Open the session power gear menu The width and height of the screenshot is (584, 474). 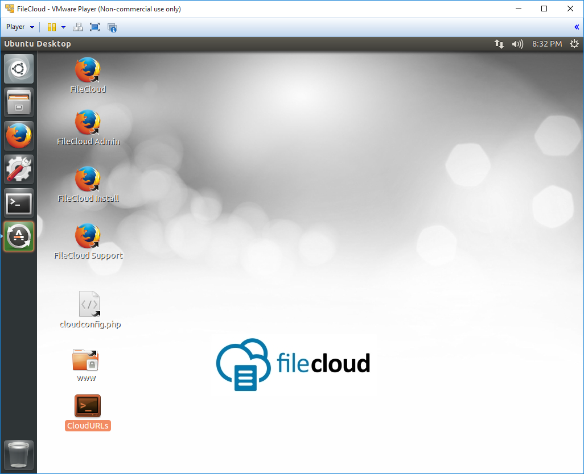574,44
